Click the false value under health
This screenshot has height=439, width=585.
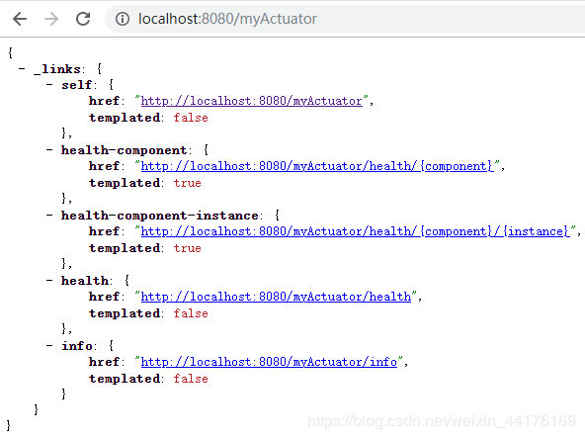191,313
